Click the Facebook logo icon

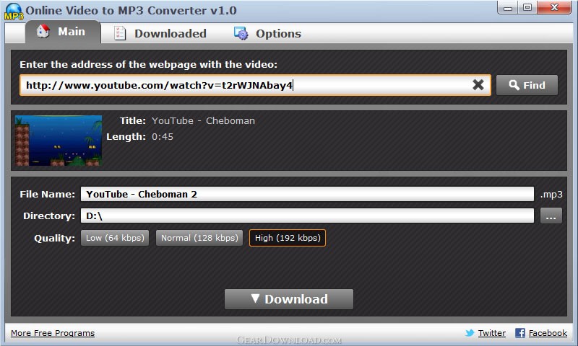(x=520, y=333)
